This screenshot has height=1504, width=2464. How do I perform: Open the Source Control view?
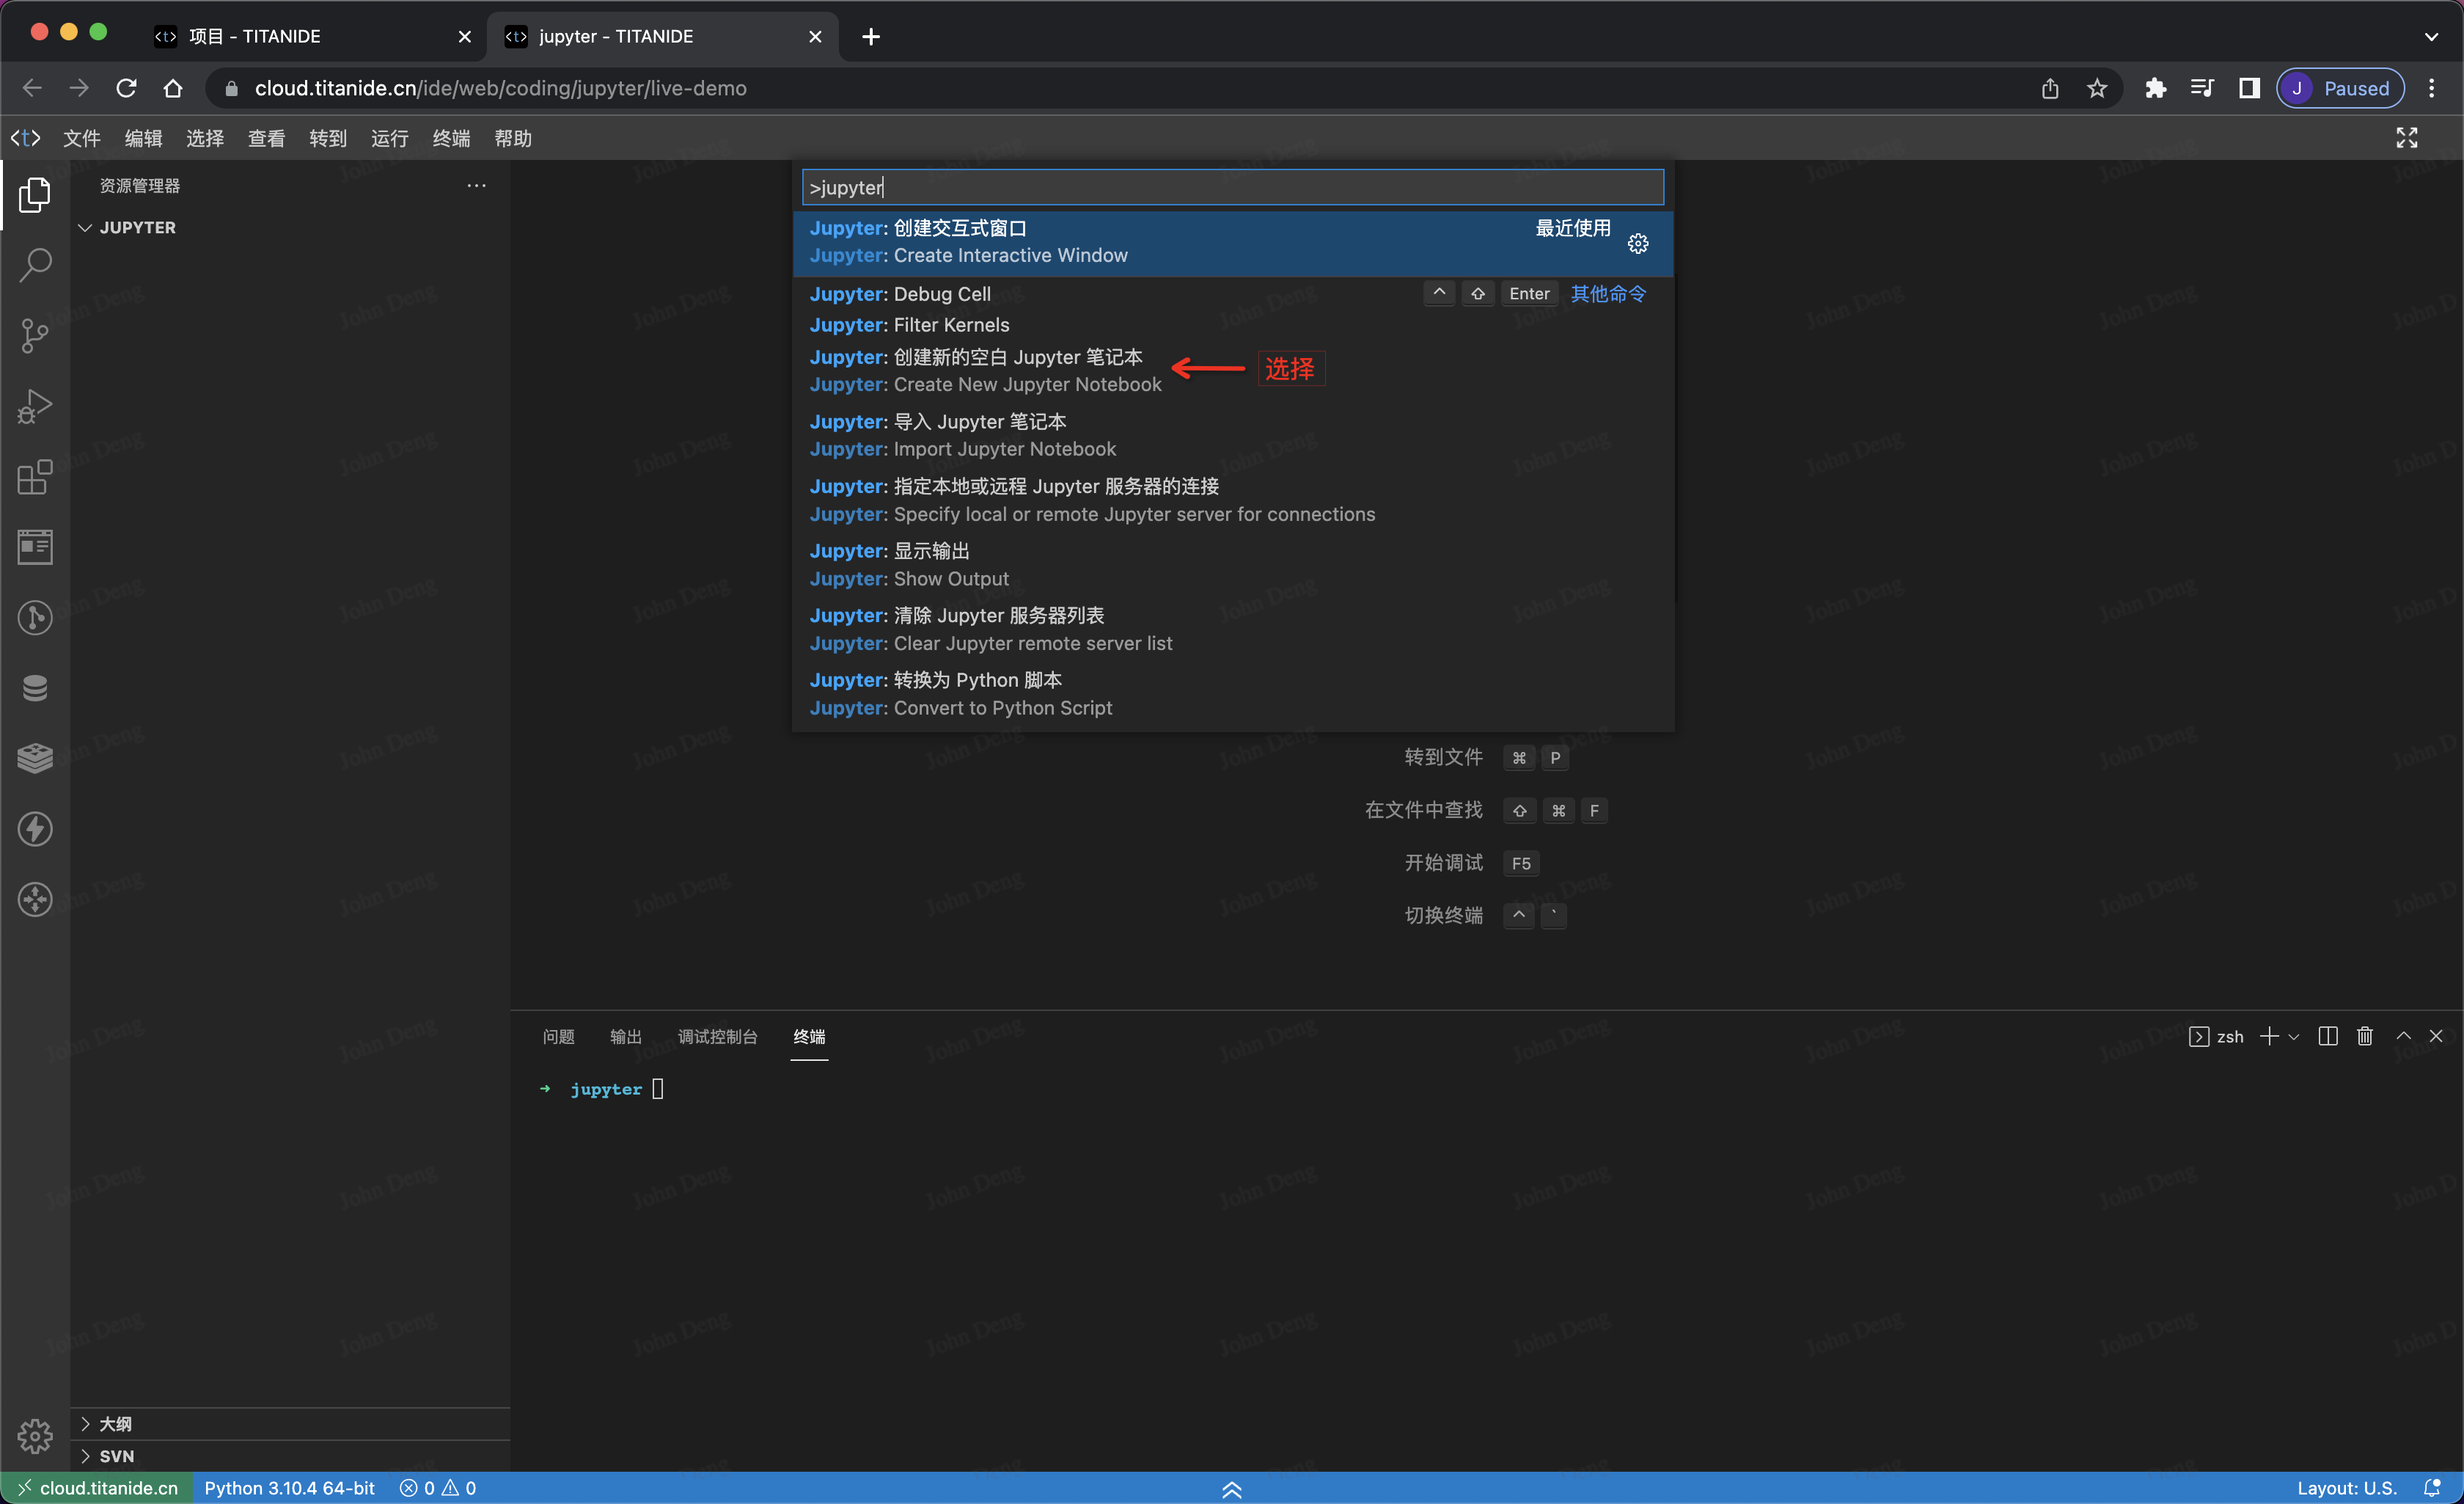coord(35,336)
